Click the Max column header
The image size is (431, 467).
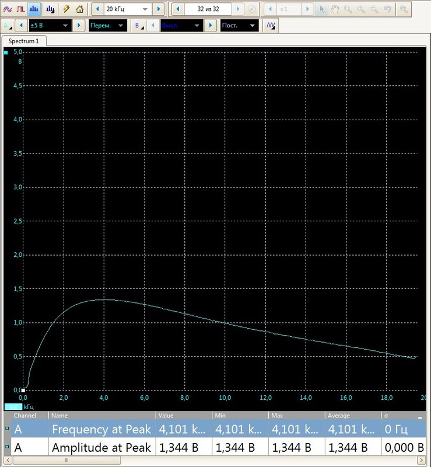point(296,416)
